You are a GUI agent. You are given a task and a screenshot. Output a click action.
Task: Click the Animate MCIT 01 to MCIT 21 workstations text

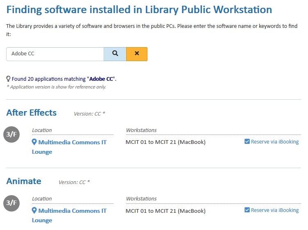[165, 211]
